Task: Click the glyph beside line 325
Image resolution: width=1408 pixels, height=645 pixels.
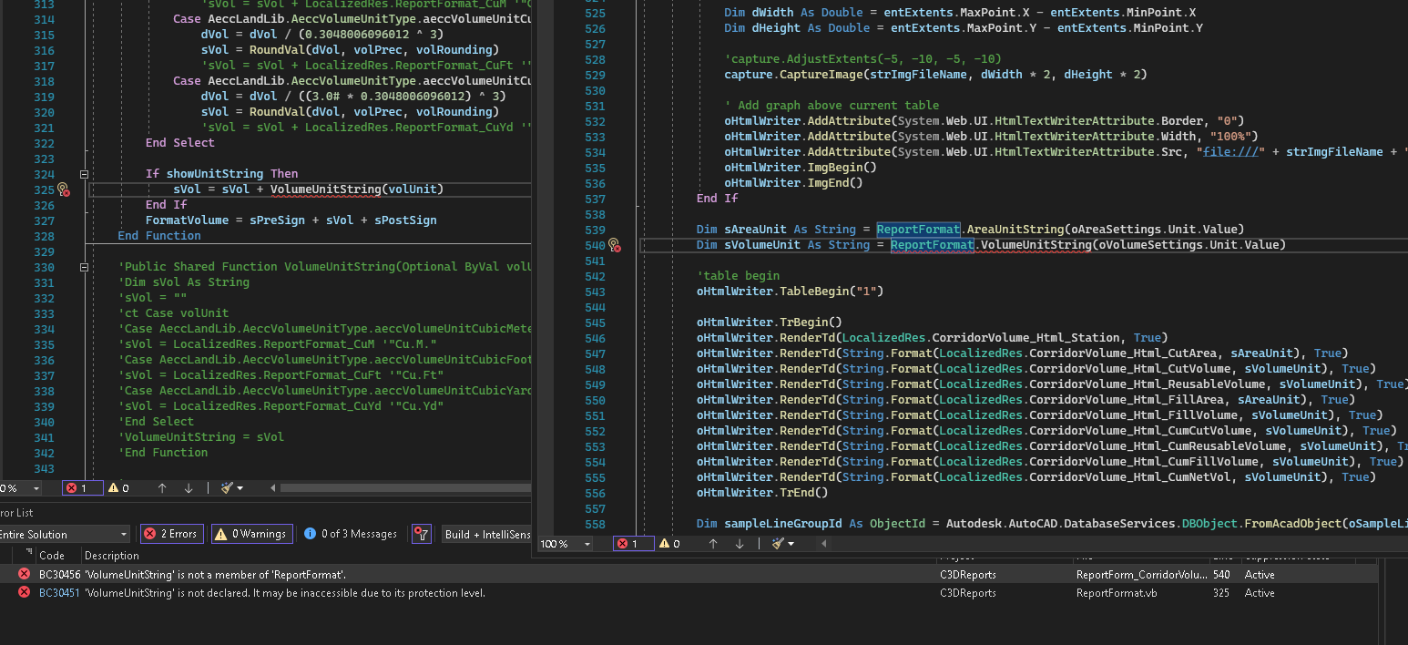Action: tap(62, 189)
